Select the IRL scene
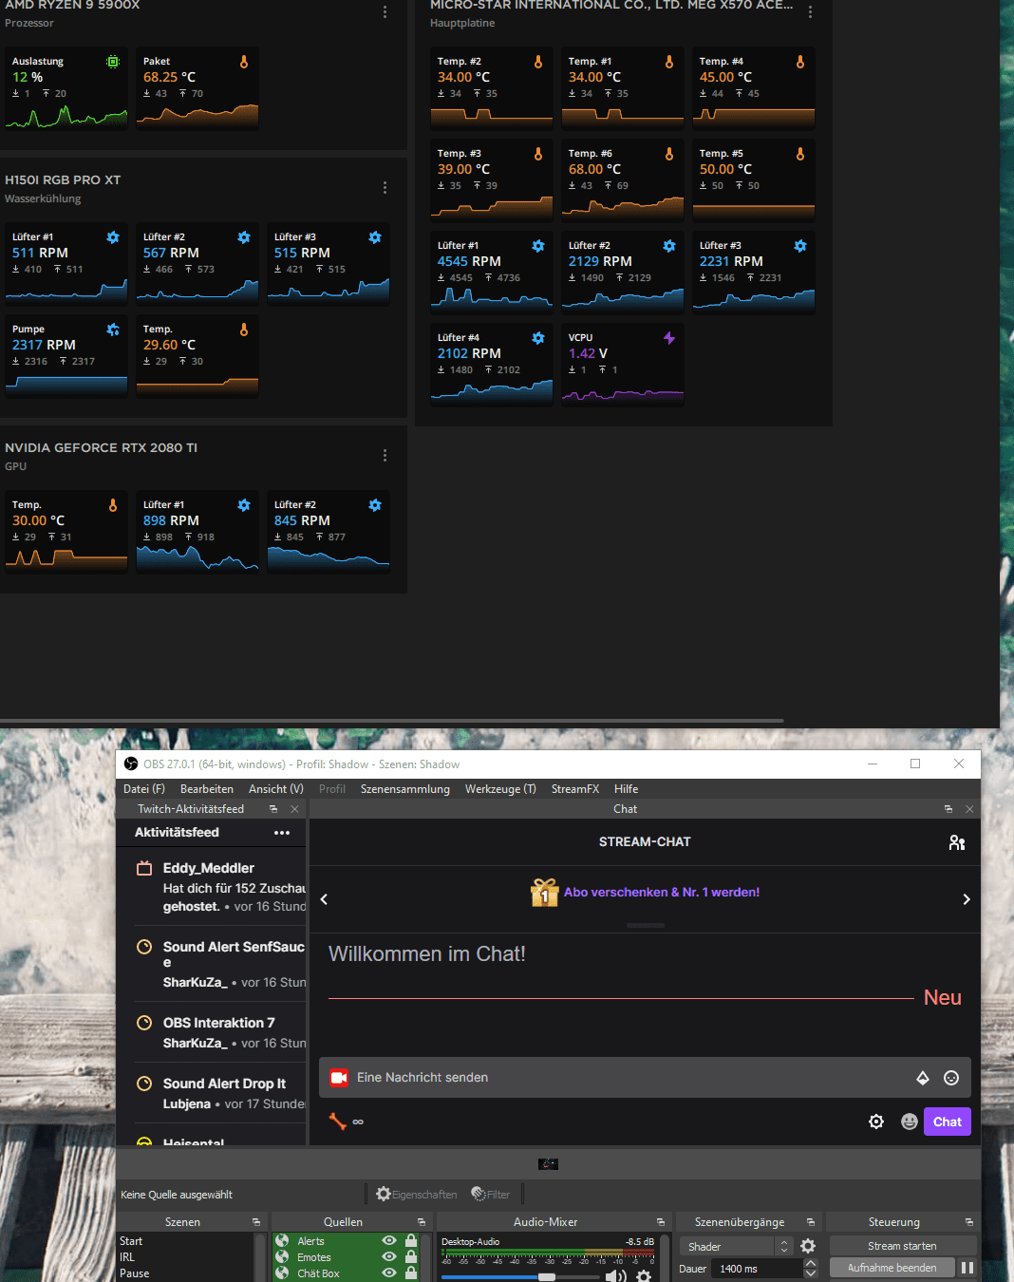The image size is (1014, 1282). 127,1257
